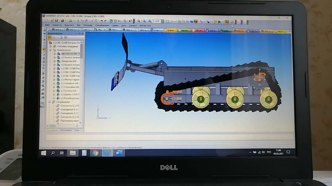This screenshot has height=186, width=332.
Task: Switch to the Построение bottom tab
Action: pyautogui.click(x=52, y=130)
